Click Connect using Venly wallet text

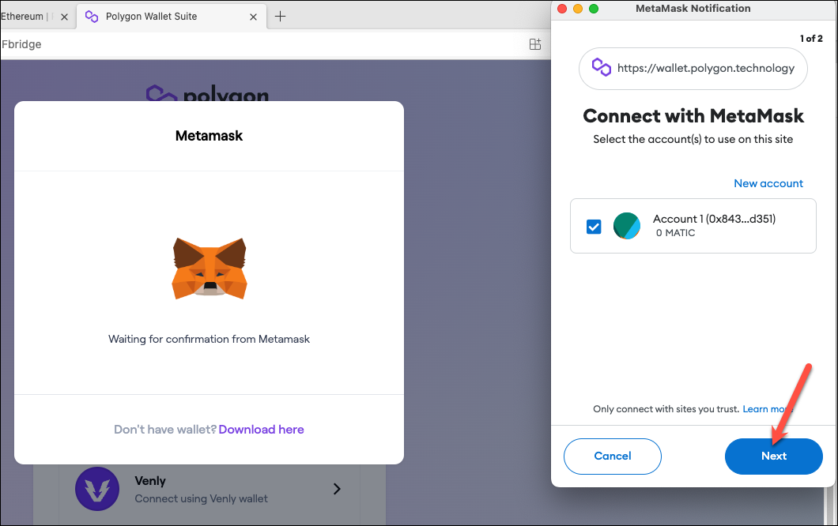(201, 498)
